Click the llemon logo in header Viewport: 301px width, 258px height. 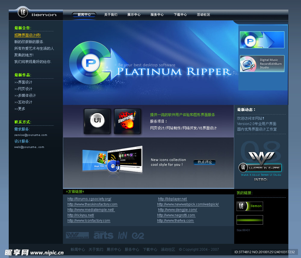(x=36, y=14)
